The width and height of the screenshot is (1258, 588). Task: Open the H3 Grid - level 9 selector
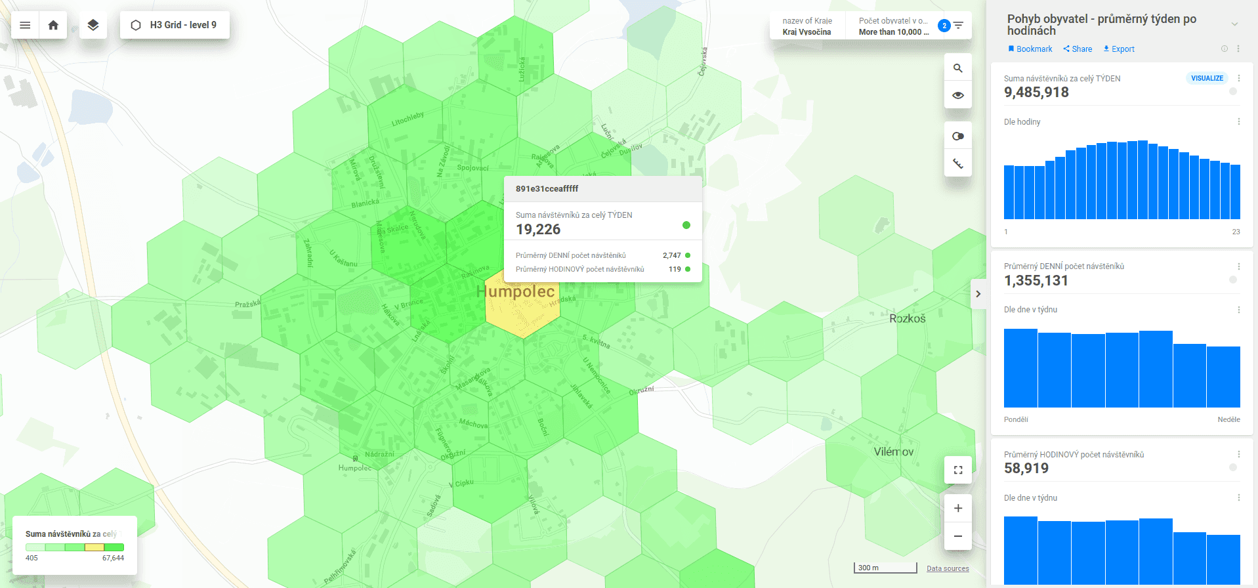(x=175, y=25)
